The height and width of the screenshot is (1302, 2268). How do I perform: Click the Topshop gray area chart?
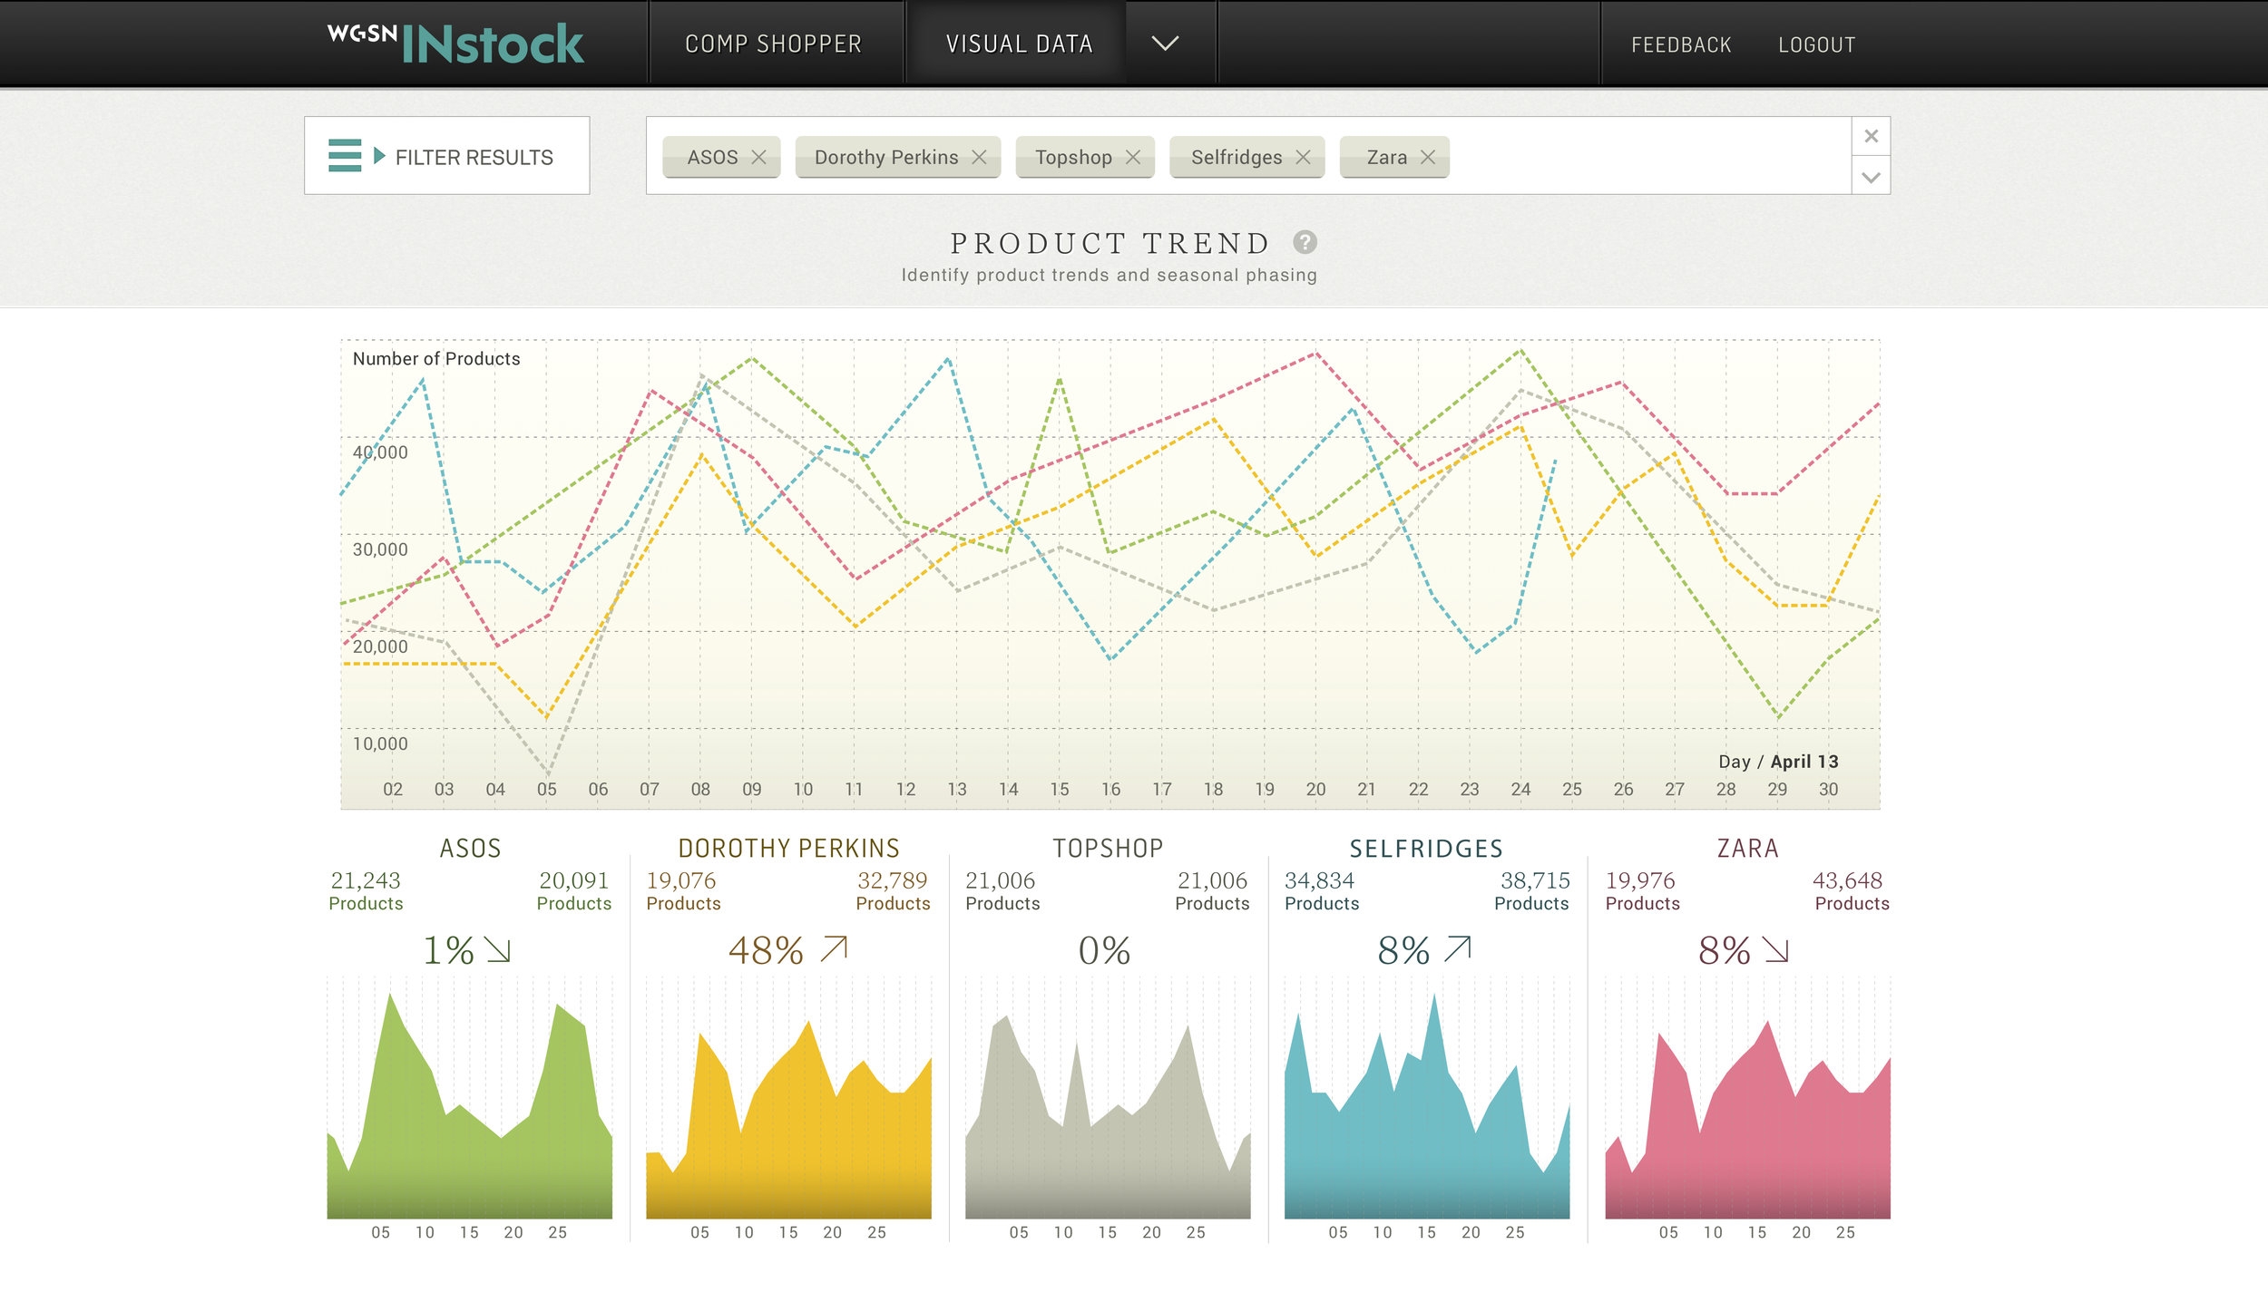click(1108, 1117)
